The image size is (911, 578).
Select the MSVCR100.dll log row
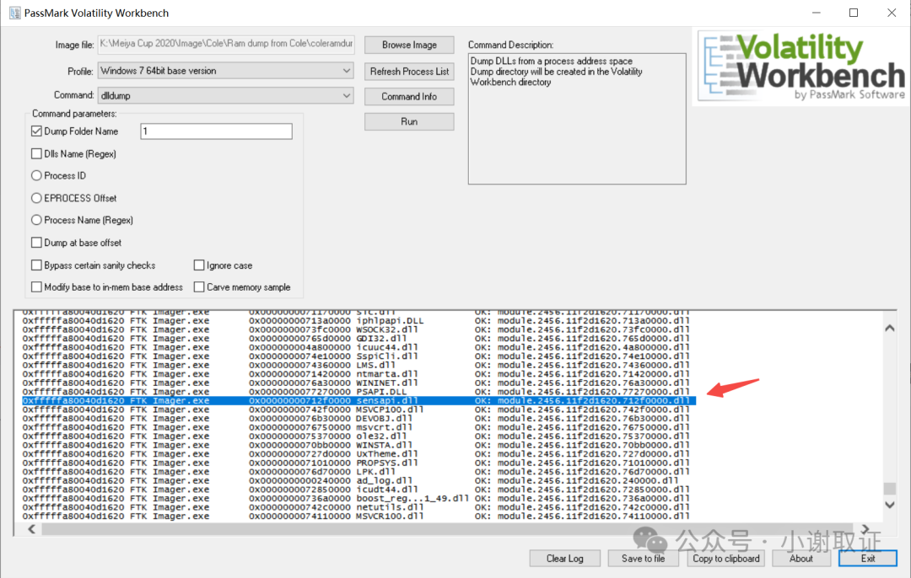tap(356, 516)
